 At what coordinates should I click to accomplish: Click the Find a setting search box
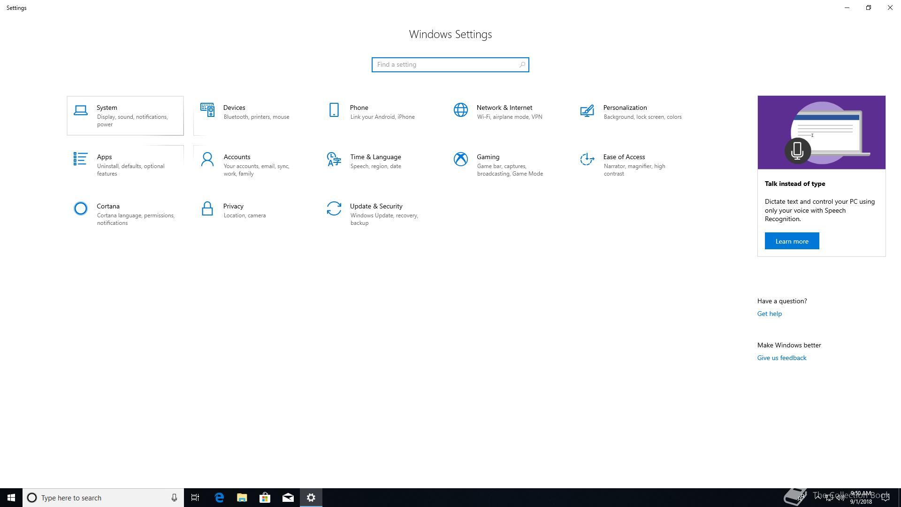(x=450, y=65)
